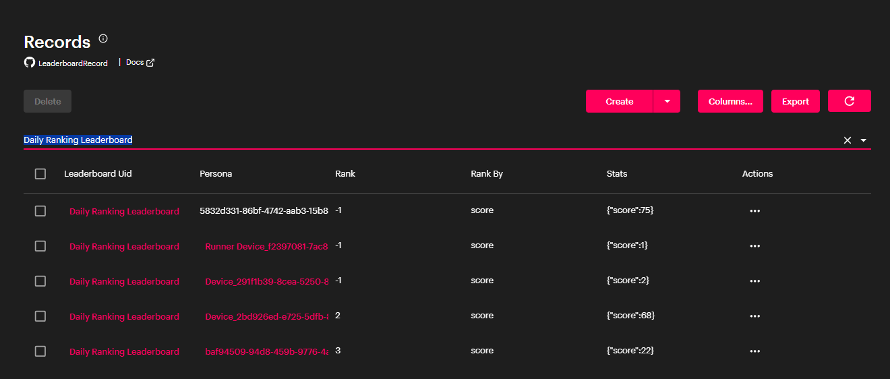
Task: Open Daily Ranking Leaderboard link in score 75 row
Action: point(124,211)
